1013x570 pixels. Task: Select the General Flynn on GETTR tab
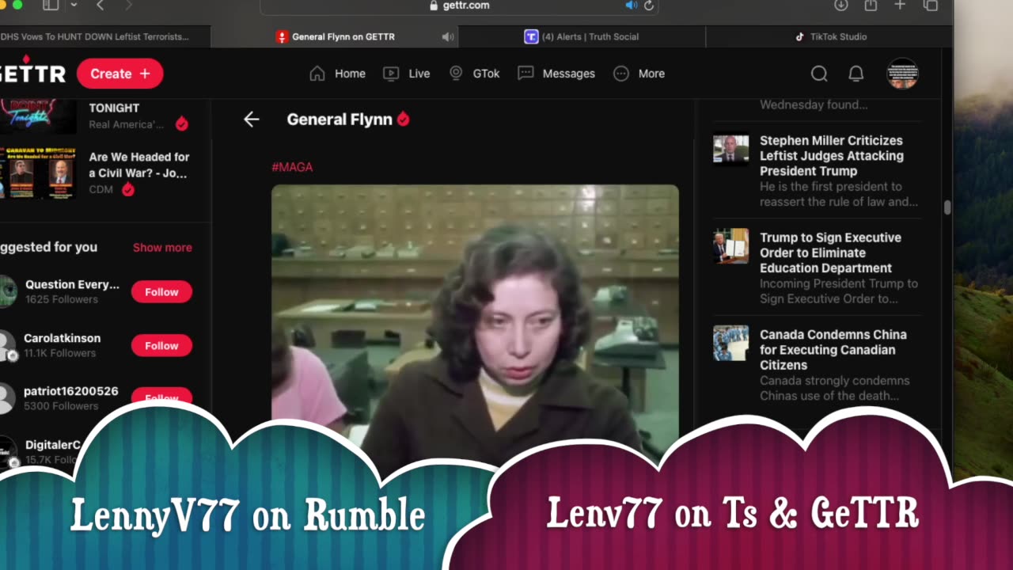point(335,37)
